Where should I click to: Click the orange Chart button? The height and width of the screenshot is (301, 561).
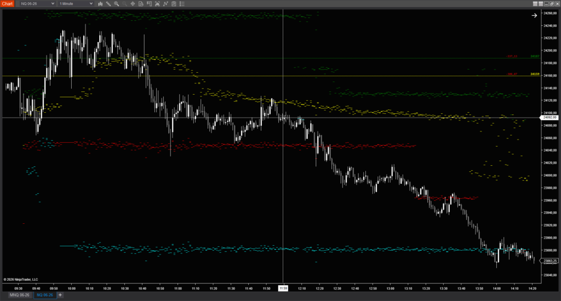[7, 4]
